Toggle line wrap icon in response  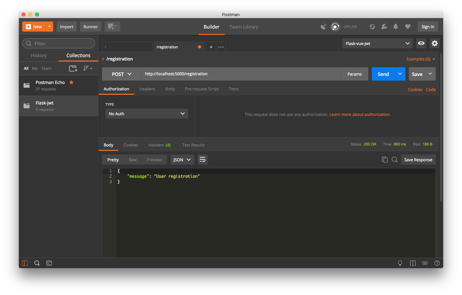pyautogui.click(x=202, y=160)
